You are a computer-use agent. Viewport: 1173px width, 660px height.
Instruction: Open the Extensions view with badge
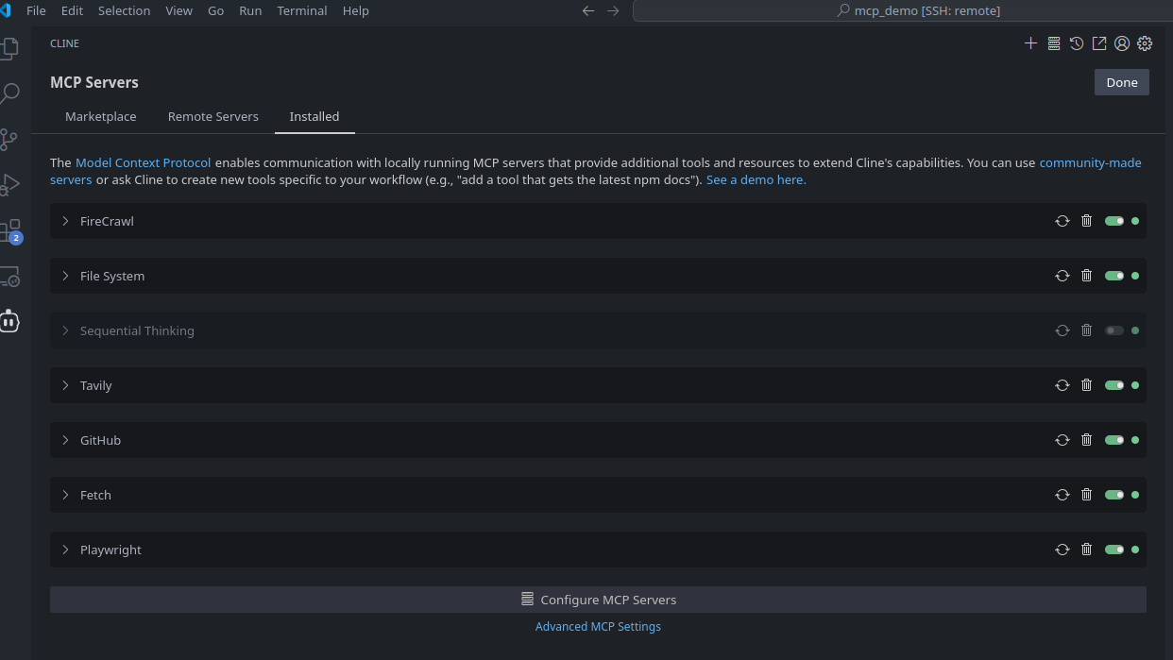pyautogui.click(x=10, y=231)
